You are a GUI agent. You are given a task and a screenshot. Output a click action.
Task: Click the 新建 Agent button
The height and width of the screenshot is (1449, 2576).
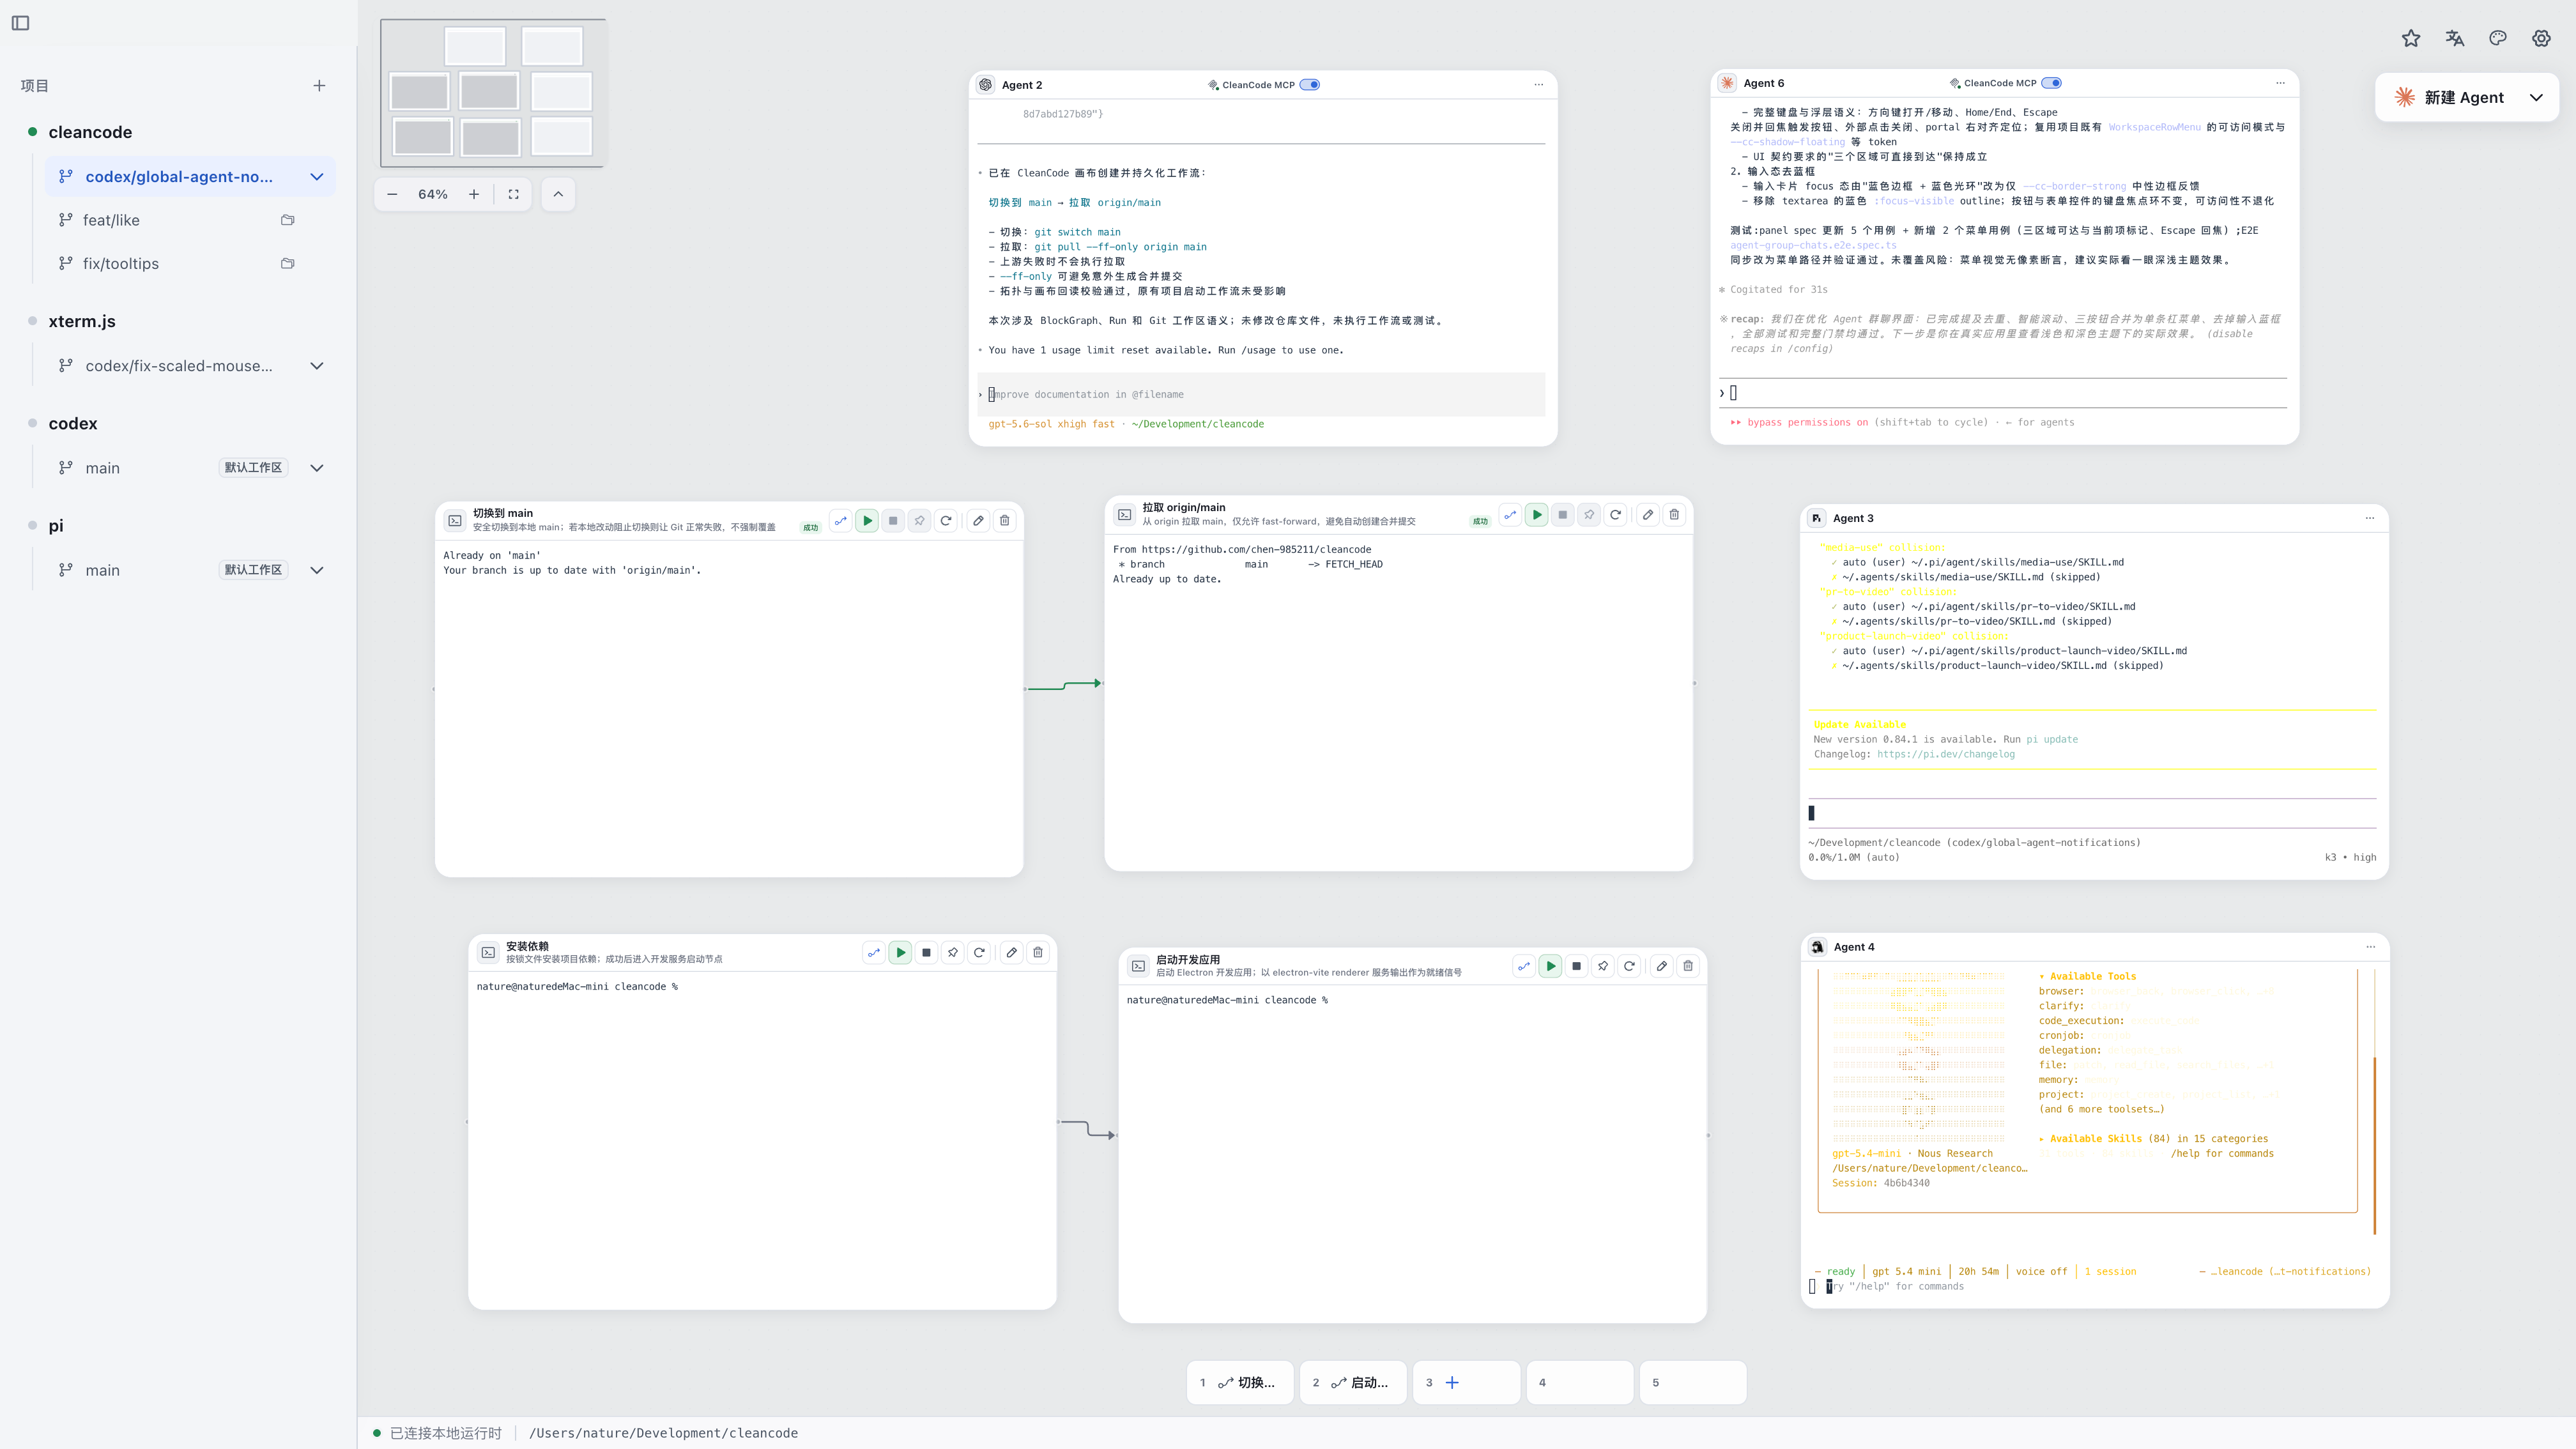[x=2450, y=97]
